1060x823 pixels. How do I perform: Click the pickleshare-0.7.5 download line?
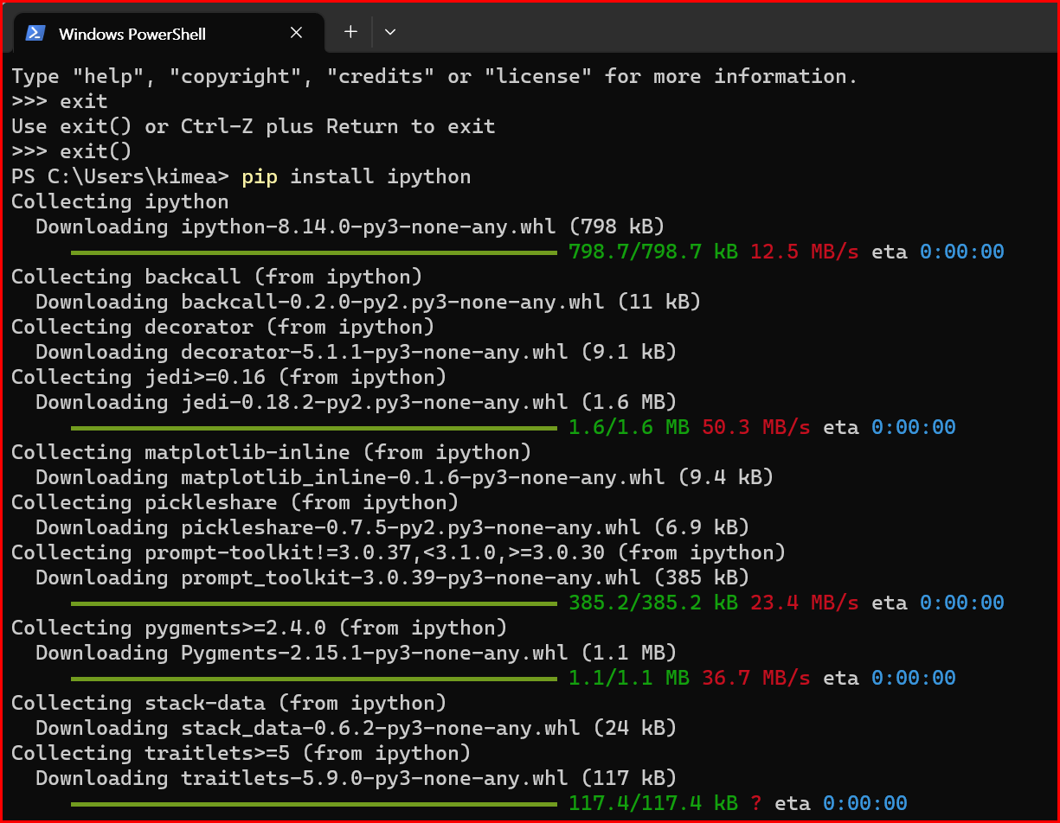pos(392,527)
